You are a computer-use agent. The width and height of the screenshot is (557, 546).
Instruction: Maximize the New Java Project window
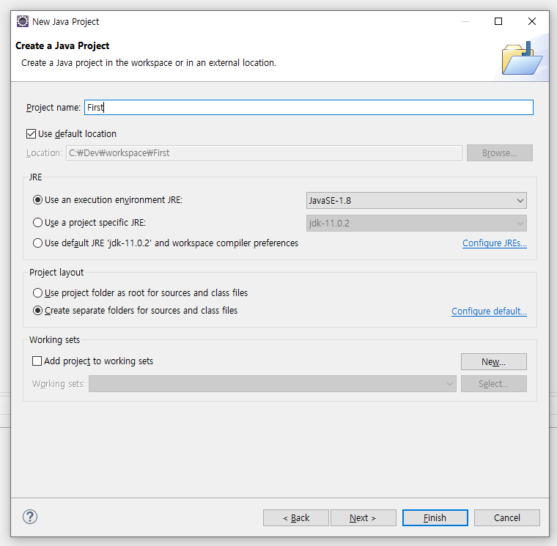point(498,21)
